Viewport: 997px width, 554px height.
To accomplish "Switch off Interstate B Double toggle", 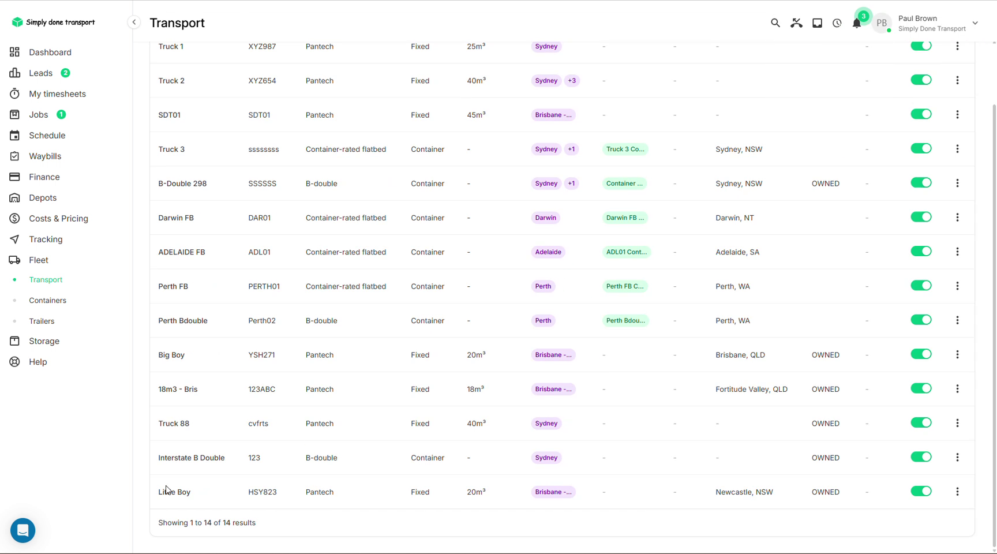I will [921, 457].
